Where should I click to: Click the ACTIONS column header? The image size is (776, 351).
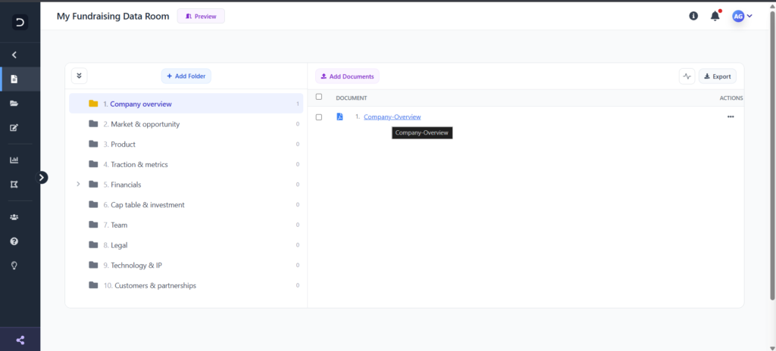(731, 98)
